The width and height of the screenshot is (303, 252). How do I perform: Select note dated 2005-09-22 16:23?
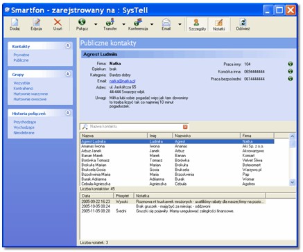coord(173,201)
